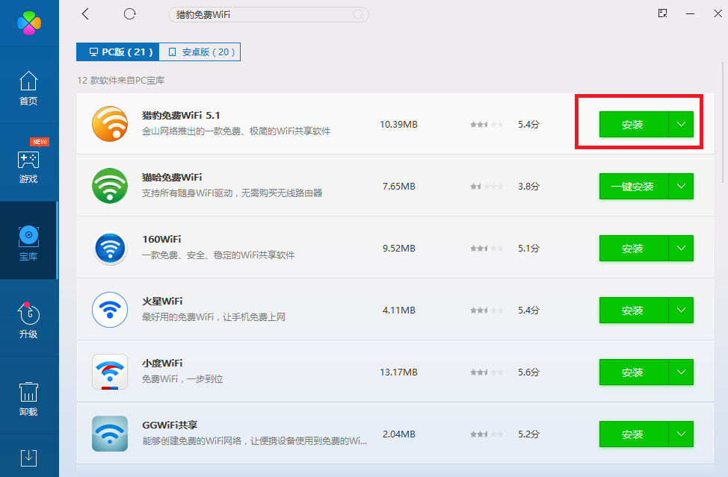
Task: Install 猎豹免费WiFi 5.1
Action: click(x=634, y=124)
